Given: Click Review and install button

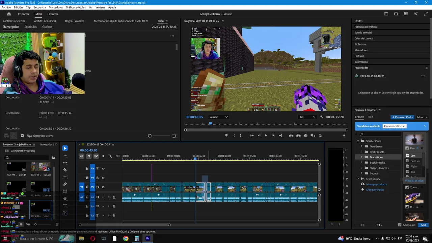Looking at the screenshot, I should point(395,126).
